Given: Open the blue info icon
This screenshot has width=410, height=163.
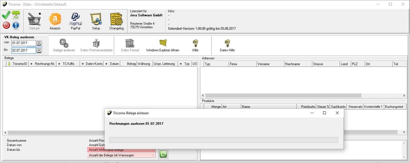Looking at the screenshot, I should pos(16,26).
